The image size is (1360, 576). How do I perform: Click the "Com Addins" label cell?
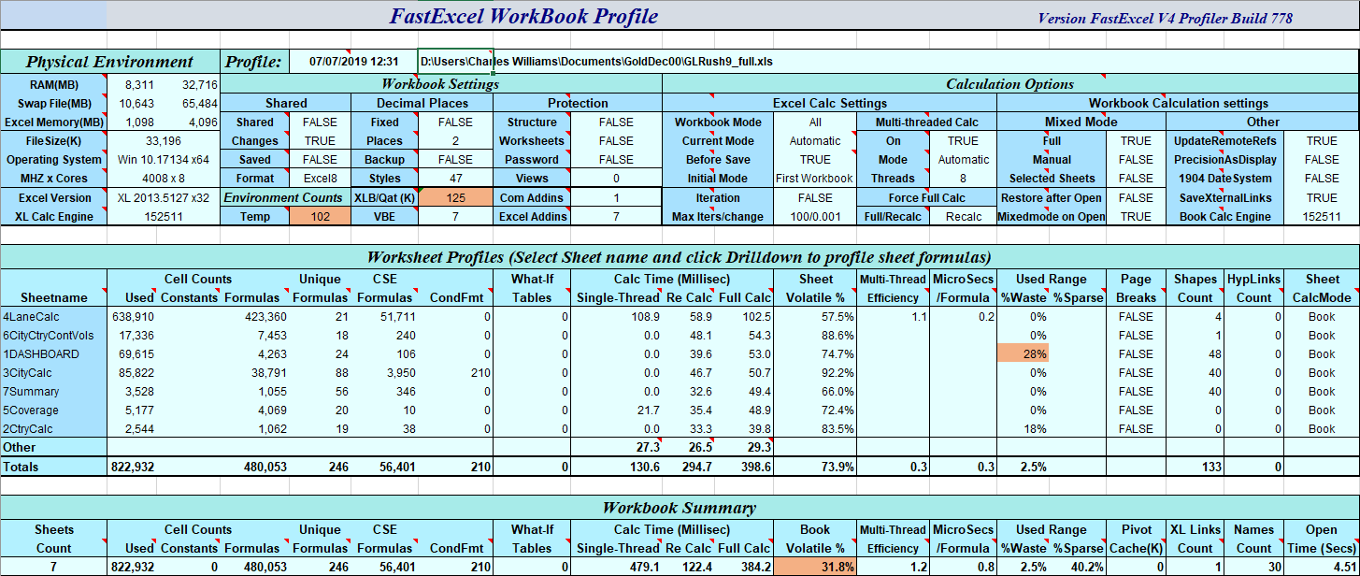point(531,197)
